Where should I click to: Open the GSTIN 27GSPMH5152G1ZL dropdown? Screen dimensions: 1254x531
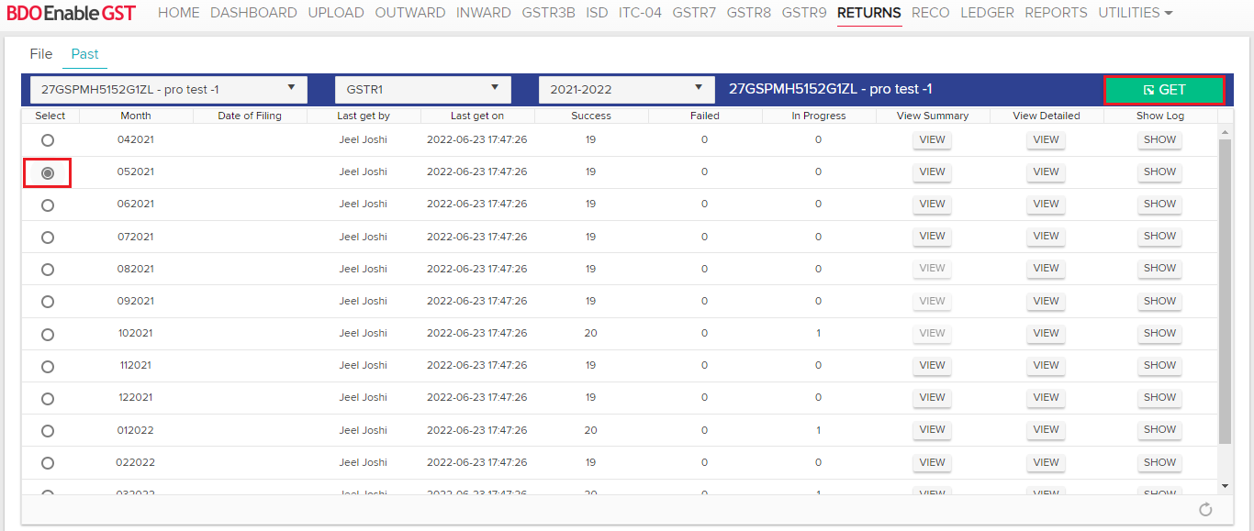pos(169,89)
